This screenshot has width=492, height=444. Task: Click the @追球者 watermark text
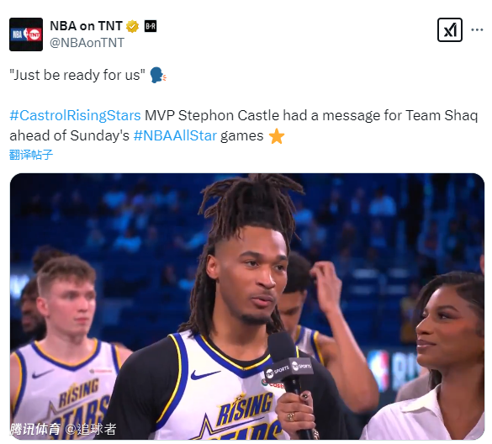tap(91, 429)
